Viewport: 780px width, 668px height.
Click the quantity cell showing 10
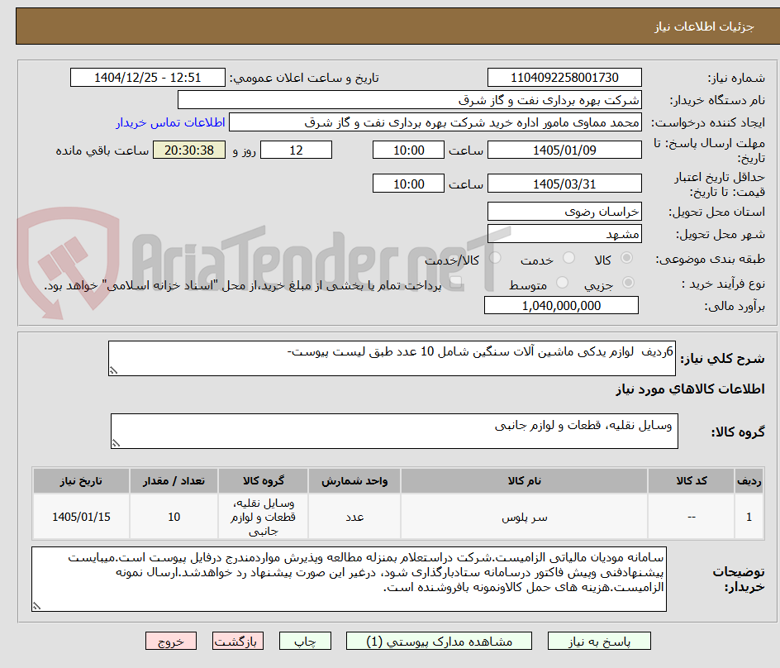[174, 518]
